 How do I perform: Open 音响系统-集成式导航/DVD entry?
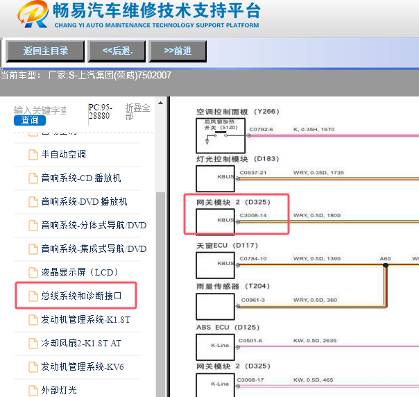click(94, 249)
